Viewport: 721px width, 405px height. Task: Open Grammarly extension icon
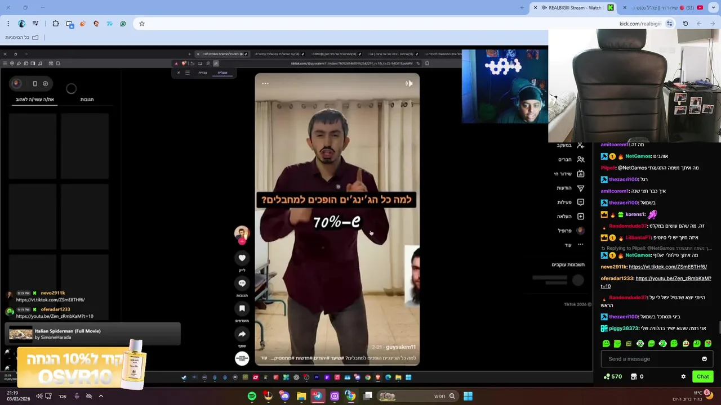pos(123,24)
